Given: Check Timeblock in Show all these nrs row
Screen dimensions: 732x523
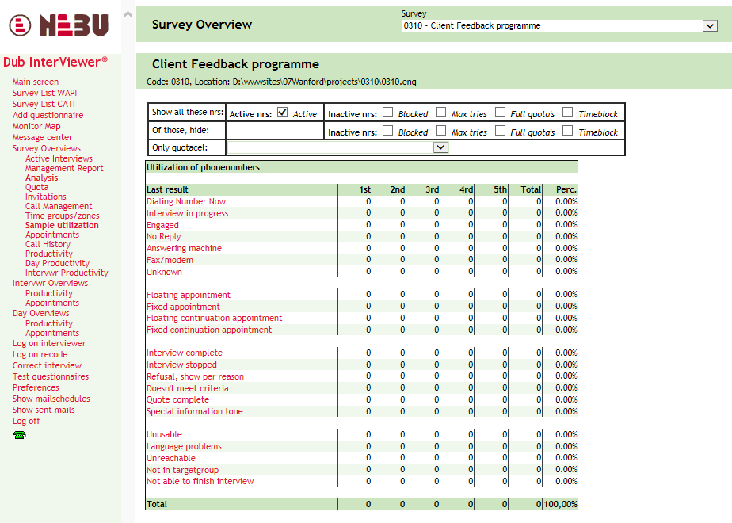Looking at the screenshot, I should point(568,112).
